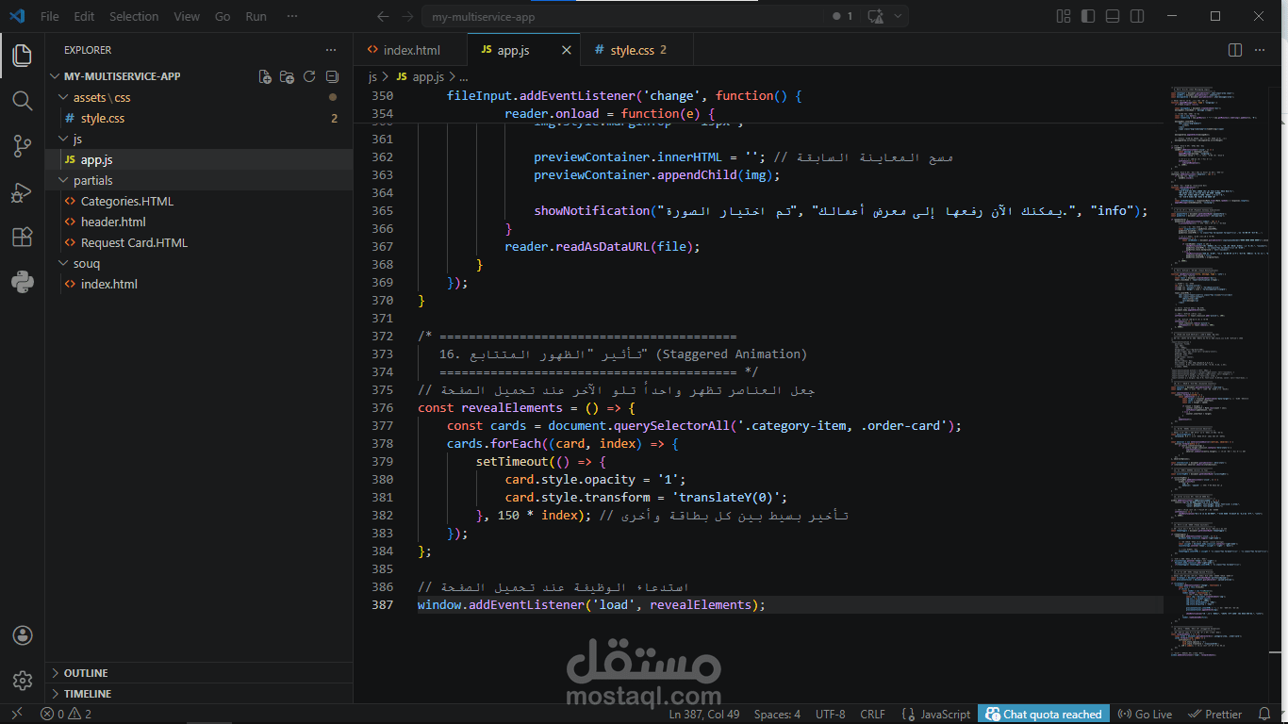Go back using the title bar arrow
This screenshot has height=724, width=1288.
point(382,16)
